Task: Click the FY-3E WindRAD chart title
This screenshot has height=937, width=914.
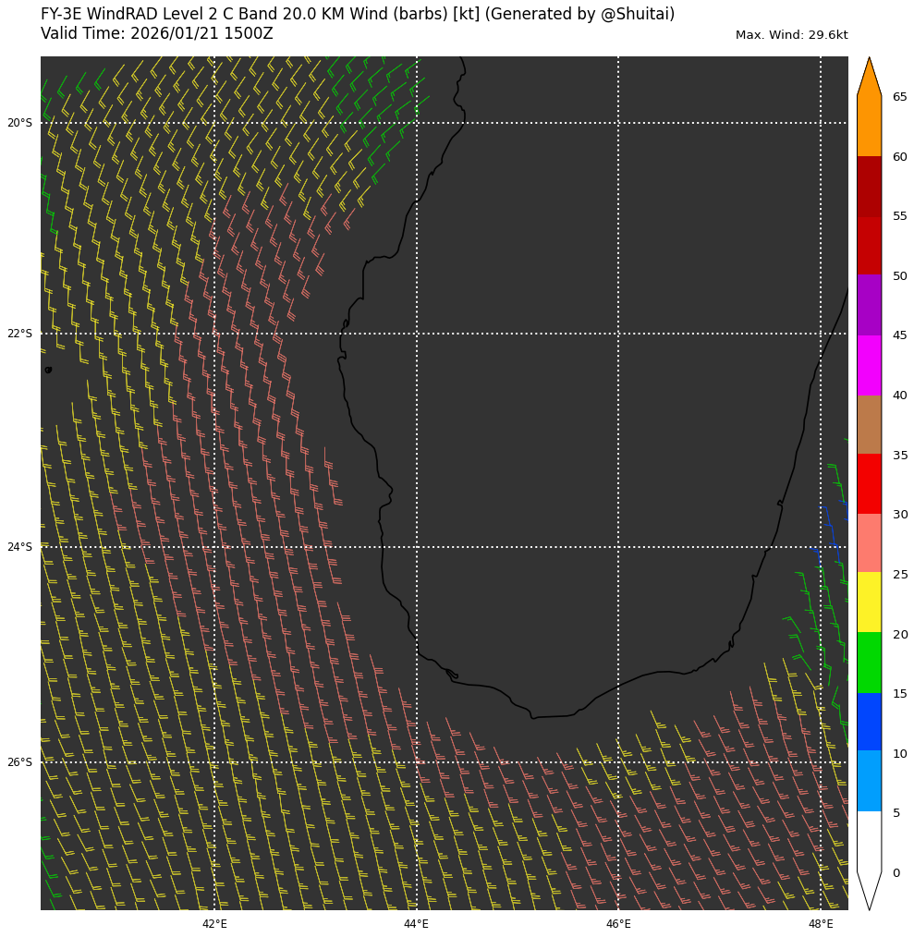Action: click(357, 14)
